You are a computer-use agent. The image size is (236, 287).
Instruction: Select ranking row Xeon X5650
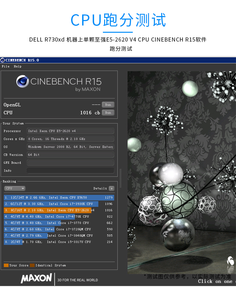(x=59, y=198)
